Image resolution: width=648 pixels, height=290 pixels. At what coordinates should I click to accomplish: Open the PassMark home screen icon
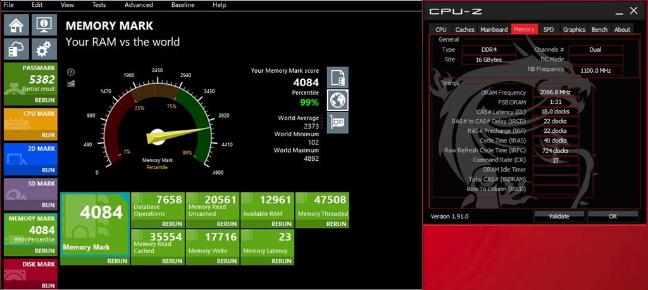(x=16, y=25)
